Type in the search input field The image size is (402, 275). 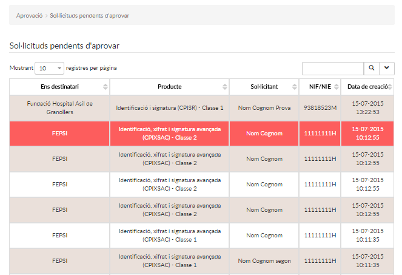tap(332, 68)
